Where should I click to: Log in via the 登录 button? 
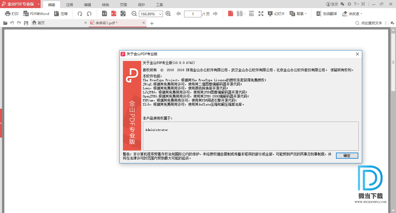coord(332,4)
